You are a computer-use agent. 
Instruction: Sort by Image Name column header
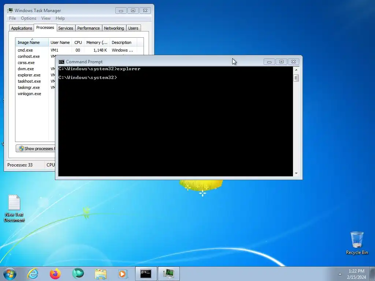32,42
